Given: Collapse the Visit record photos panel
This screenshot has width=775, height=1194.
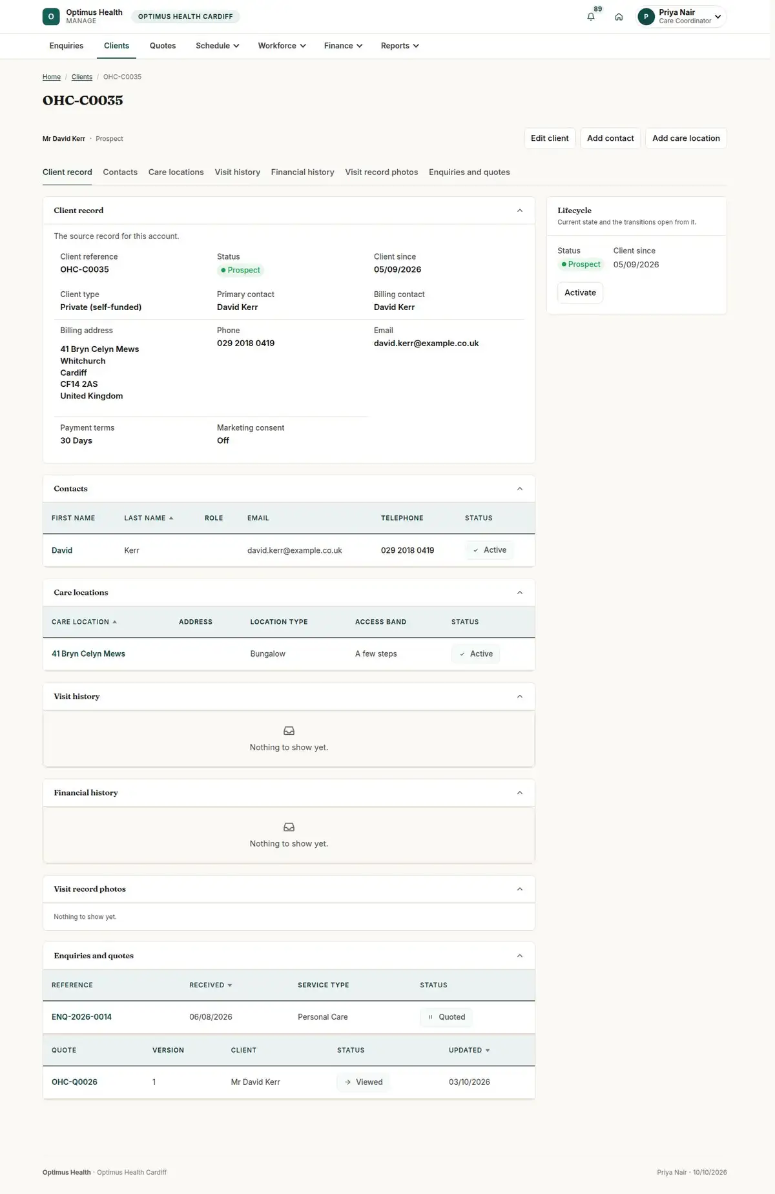Looking at the screenshot, I should [x=520, y=889].
